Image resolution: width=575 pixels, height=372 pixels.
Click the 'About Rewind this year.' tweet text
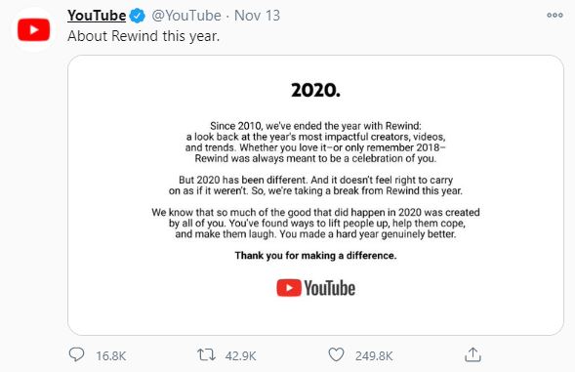click(x=144, y=36)
